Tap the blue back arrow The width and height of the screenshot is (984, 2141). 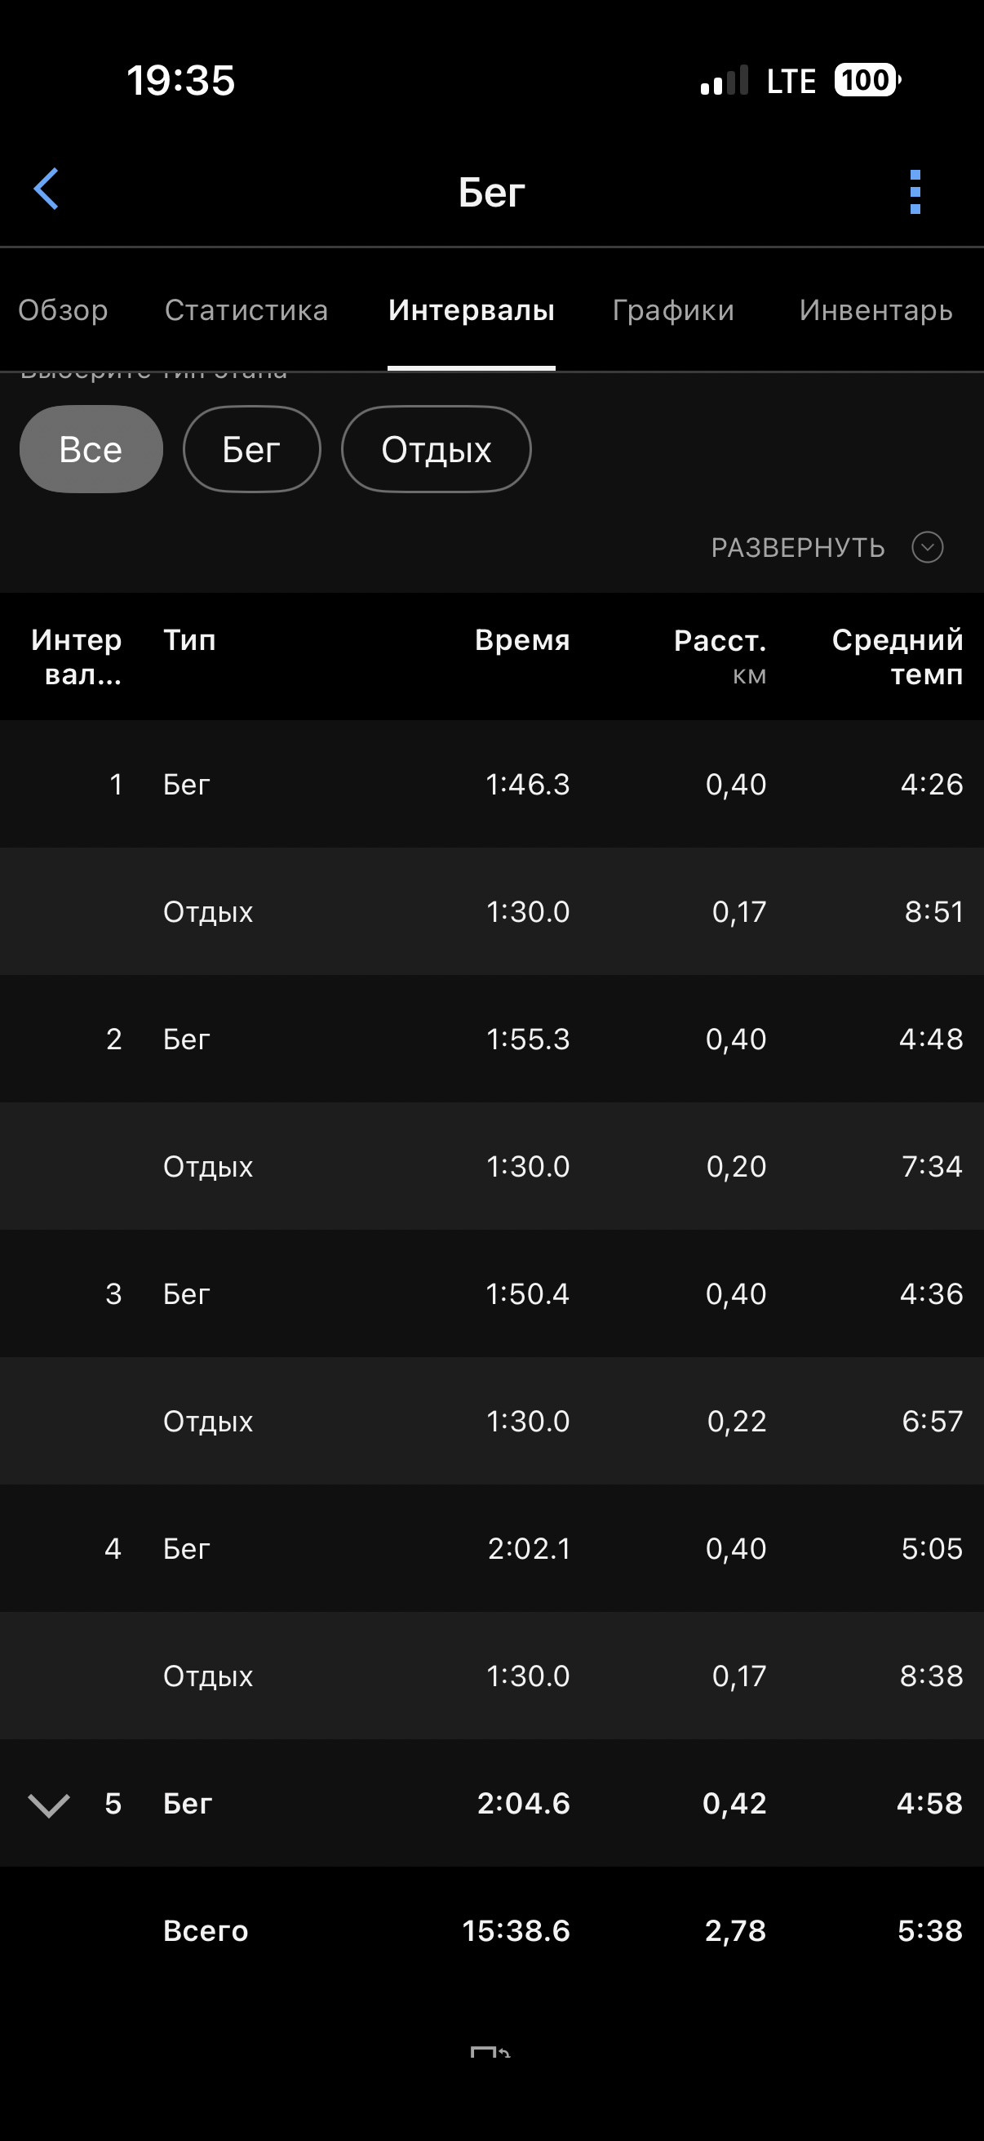[x=47, y=189]
